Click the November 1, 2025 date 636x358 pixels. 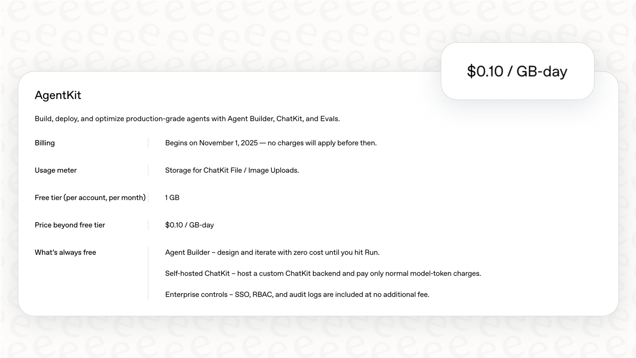228,143
